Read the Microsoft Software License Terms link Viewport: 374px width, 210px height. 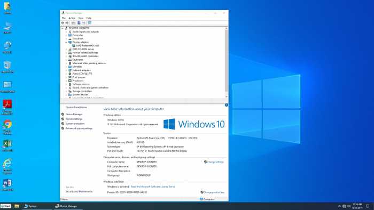[153, 187]
